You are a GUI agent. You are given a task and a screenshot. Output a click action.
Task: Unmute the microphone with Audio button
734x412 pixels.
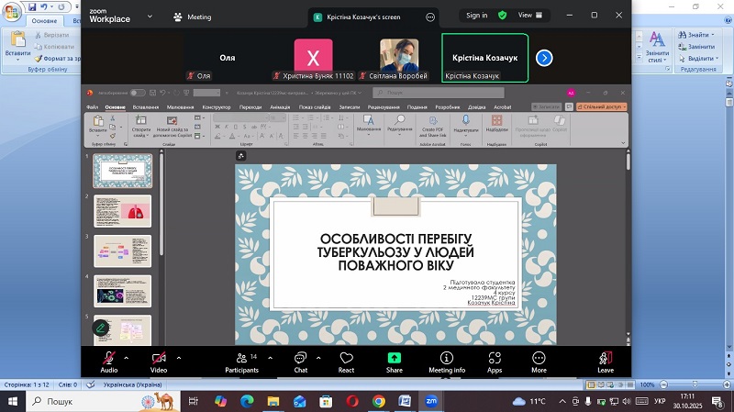click(108, 358)
